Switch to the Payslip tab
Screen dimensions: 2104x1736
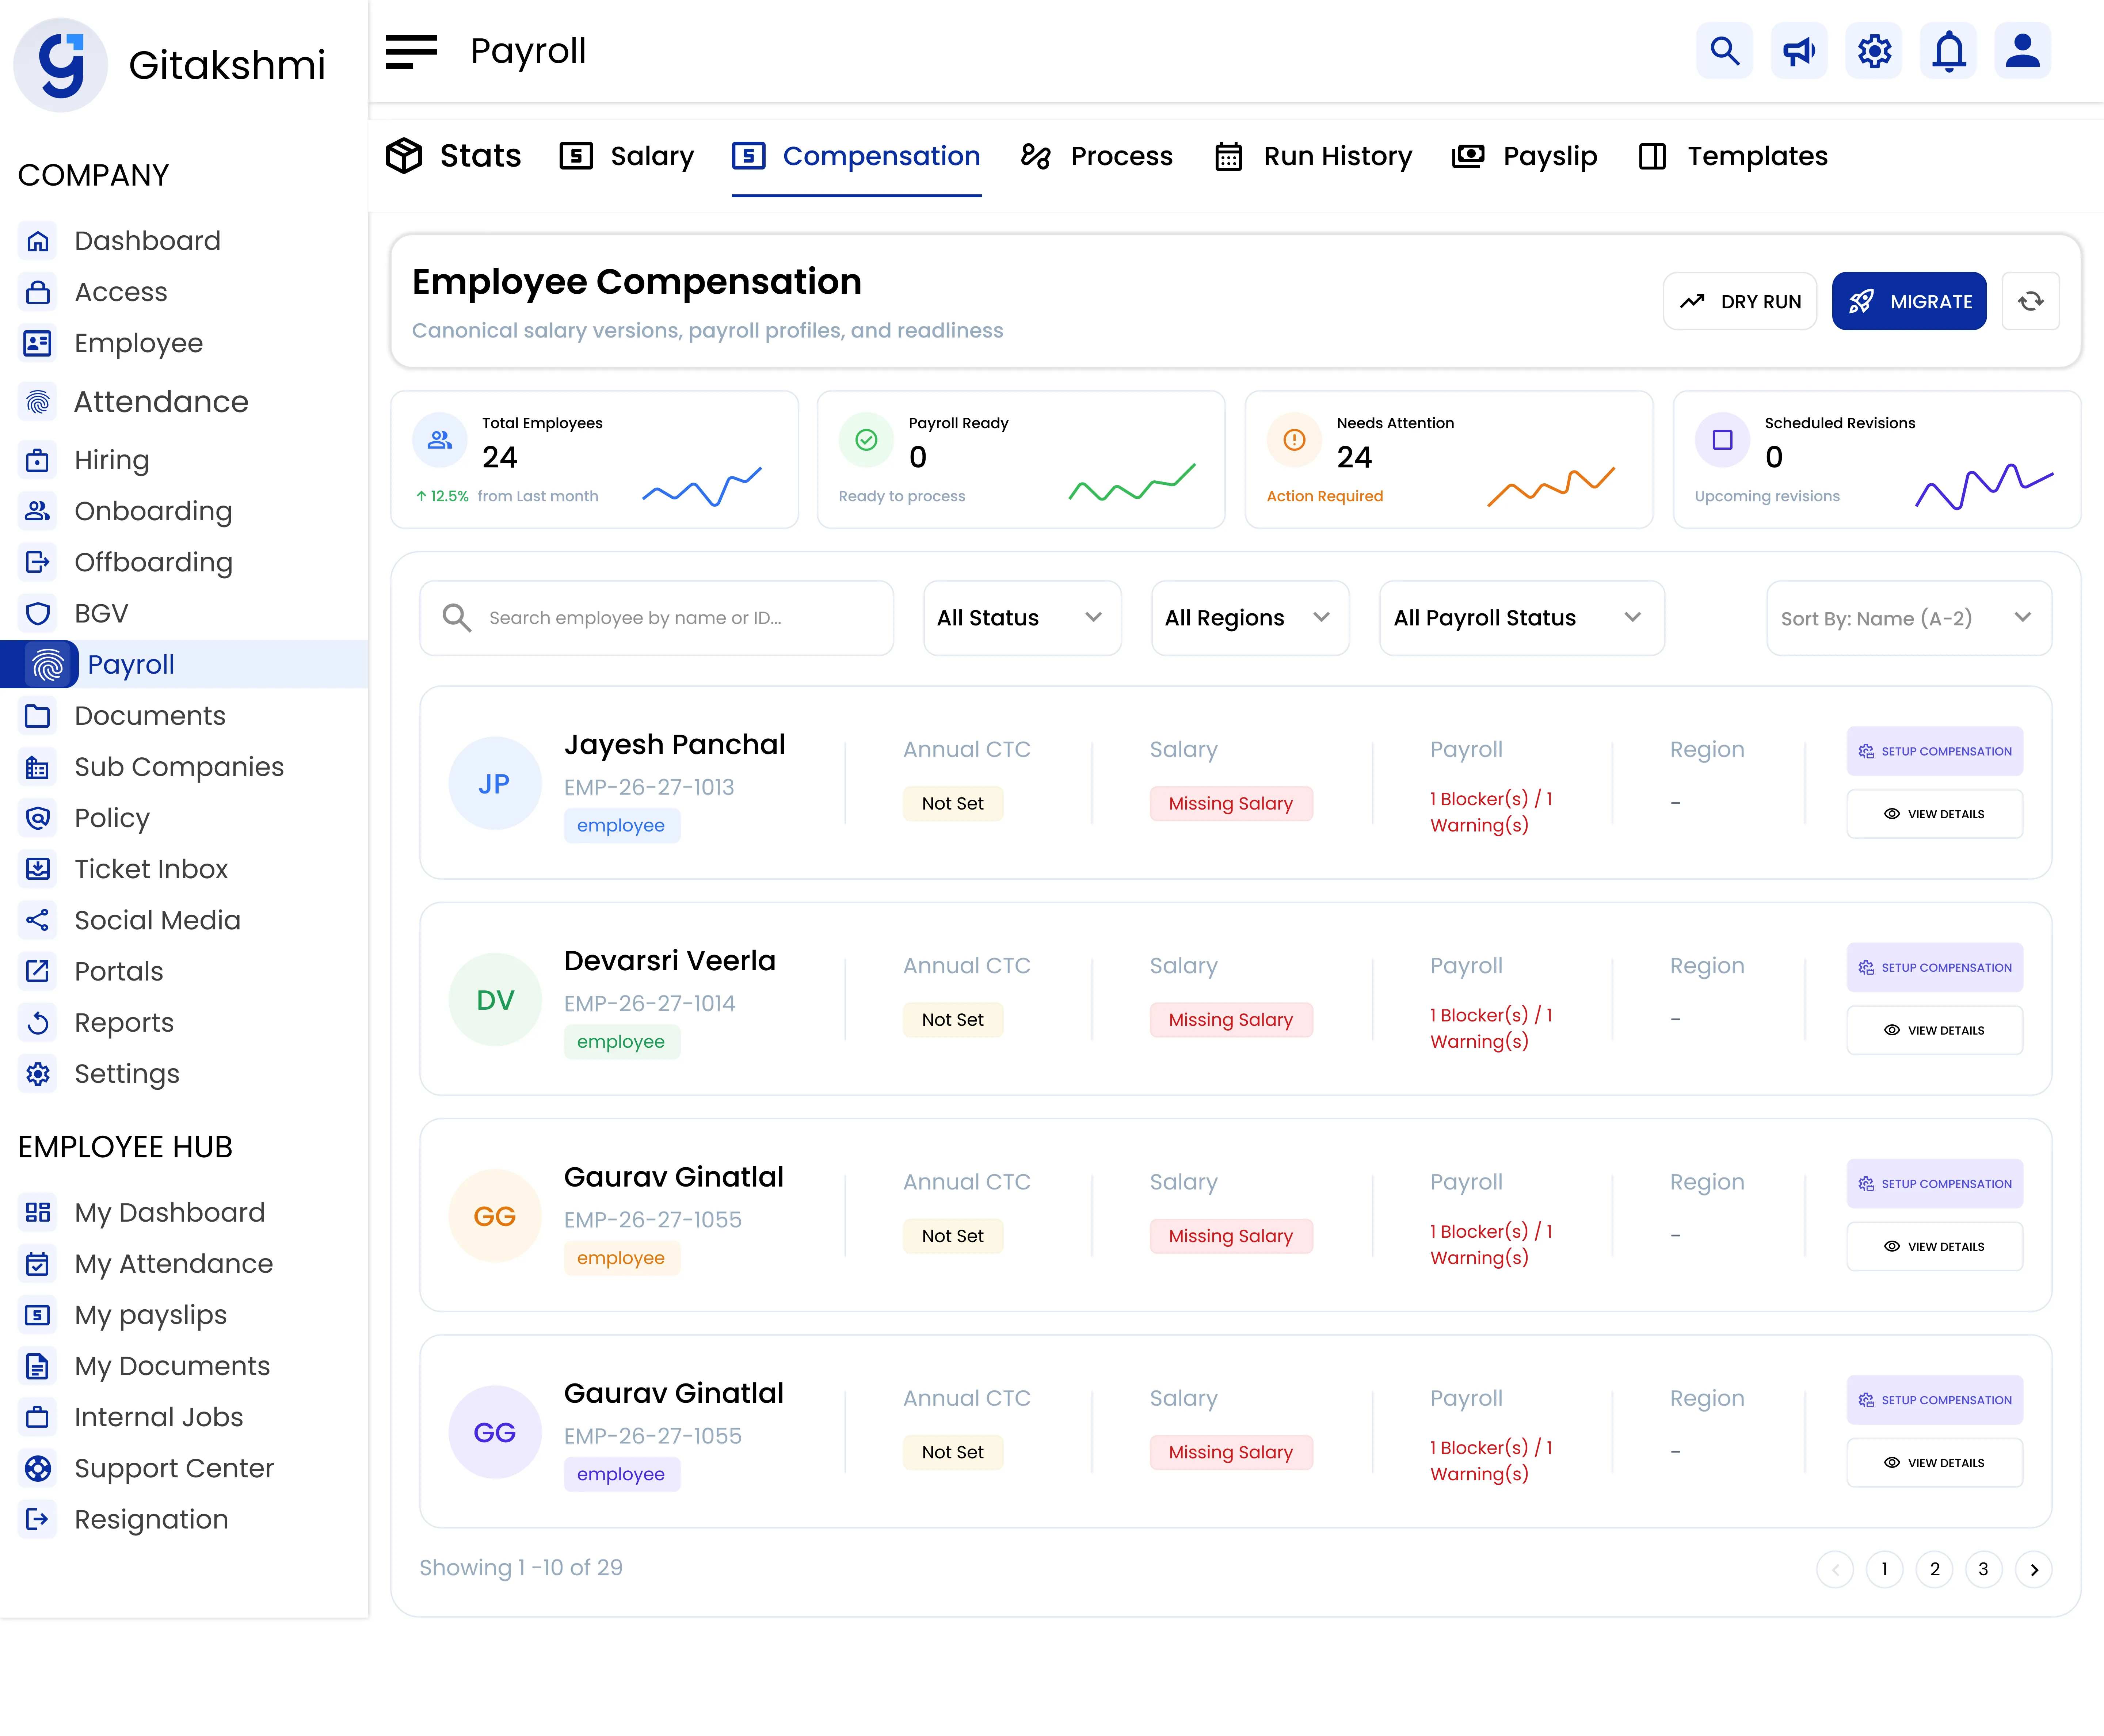click(1525, 156)
